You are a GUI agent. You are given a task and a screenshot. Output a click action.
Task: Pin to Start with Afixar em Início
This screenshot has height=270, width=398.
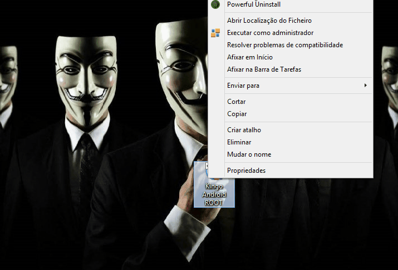tap(249, 57)
